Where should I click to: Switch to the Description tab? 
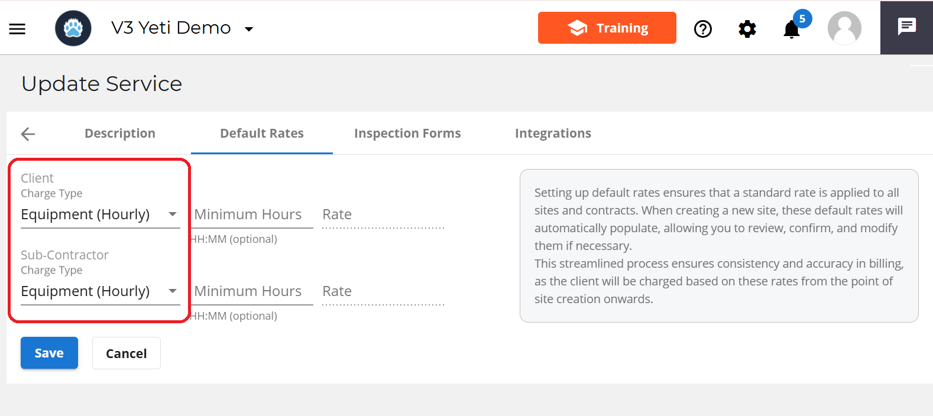120,134
